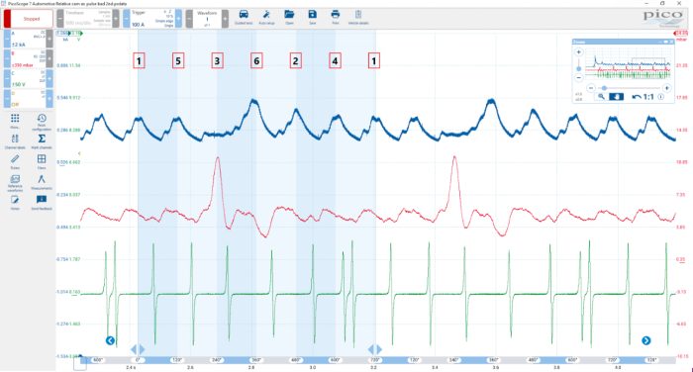Save the waveform using the disk icon
The width and height of the screenshot is (693, 372).
tap(312, 17)
